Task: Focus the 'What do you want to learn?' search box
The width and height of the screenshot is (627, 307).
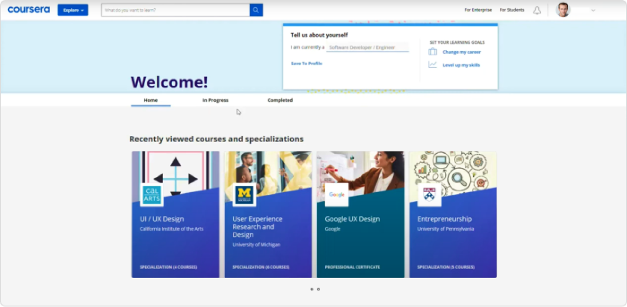Action: pos(176,10)
